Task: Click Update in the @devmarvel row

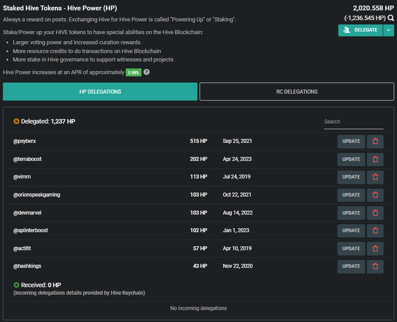Action: (x=351, y=213)
